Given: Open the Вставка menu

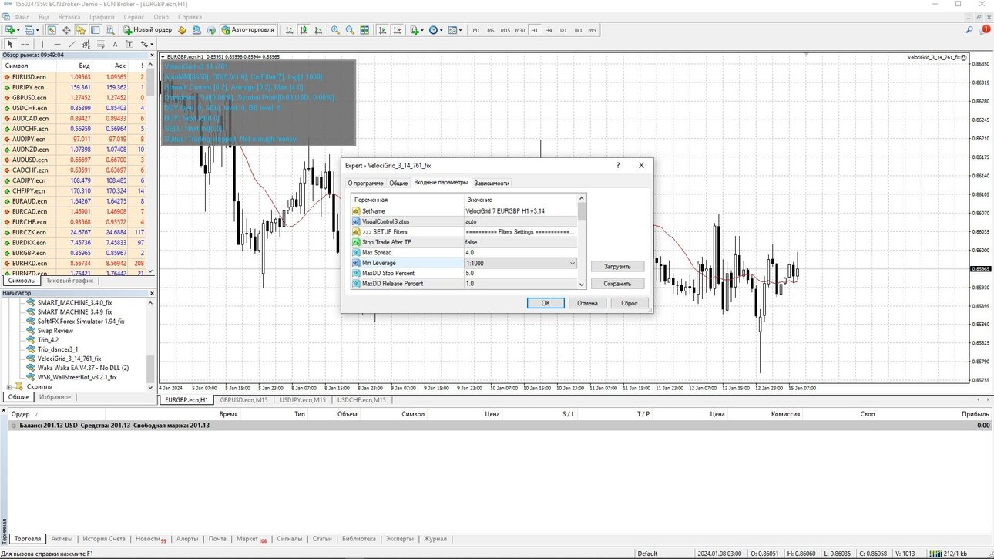Looking at the screenshot, I should tap(69, 16).
